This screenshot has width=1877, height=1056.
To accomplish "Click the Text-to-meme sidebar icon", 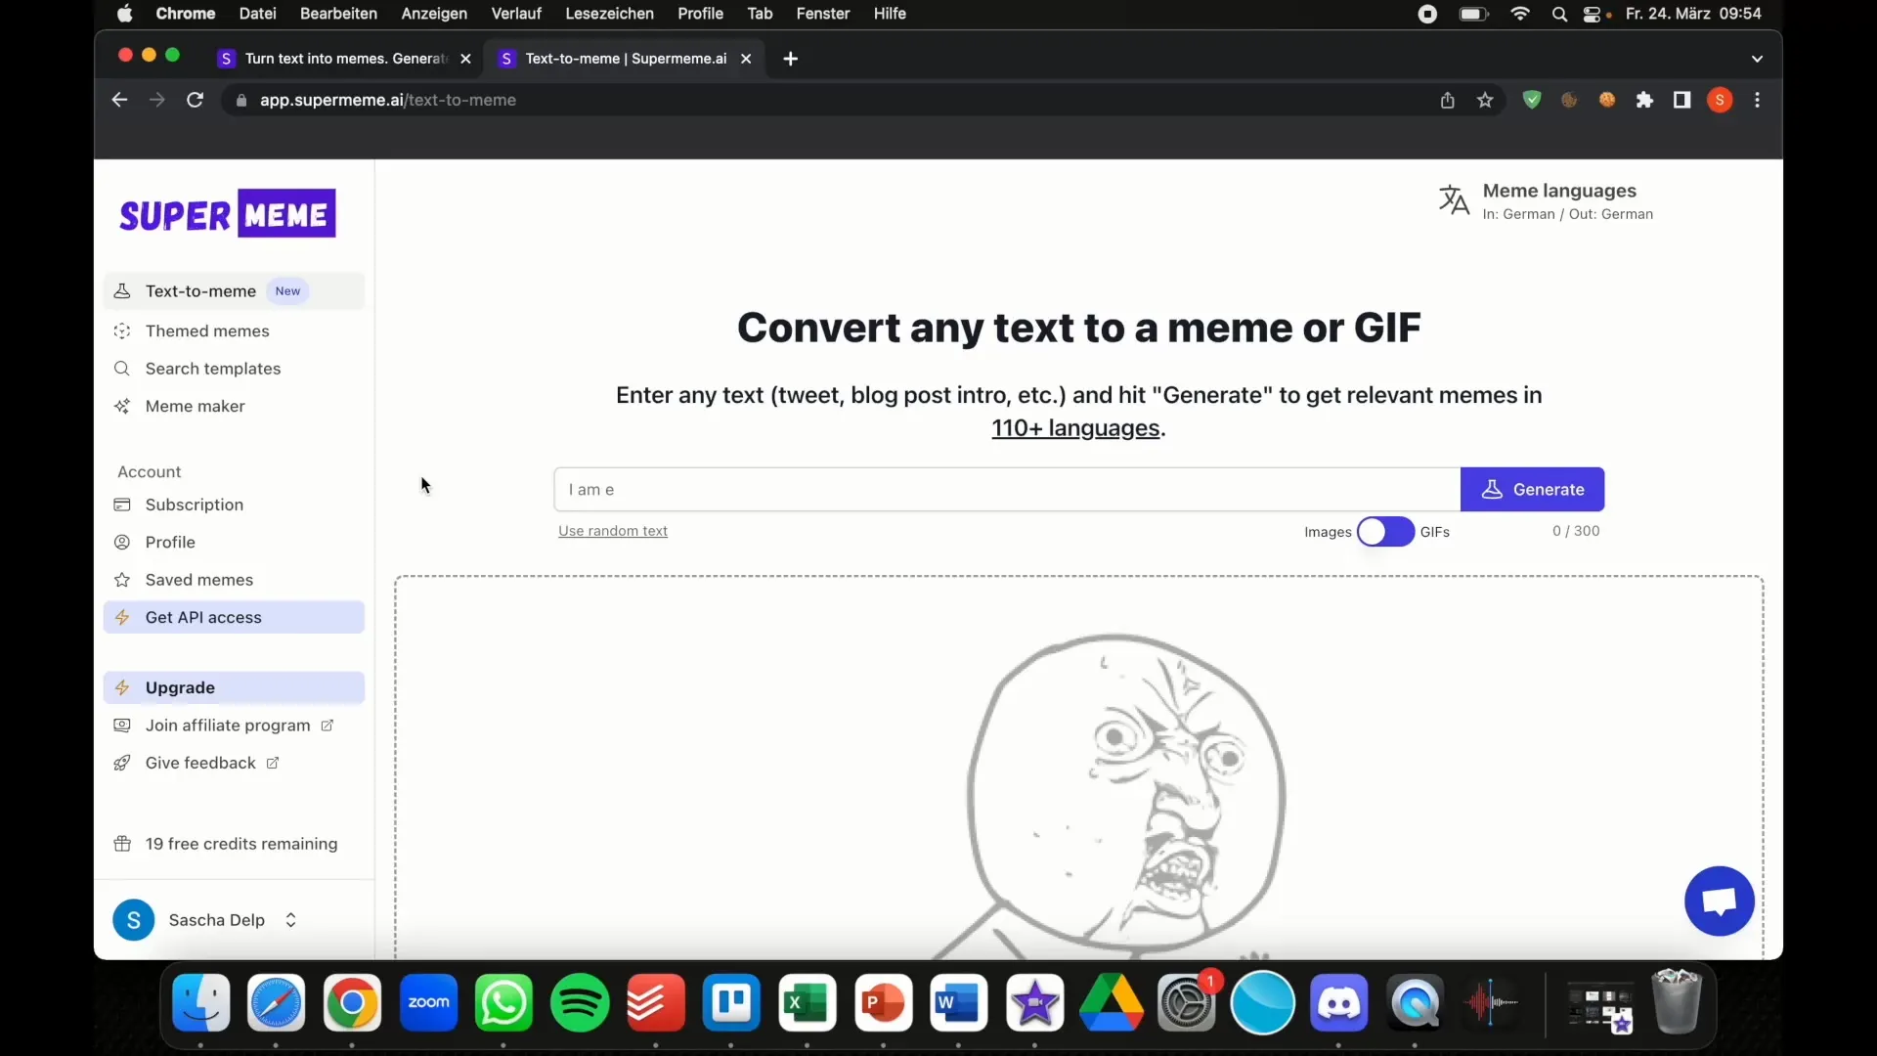I will (x=122, y=290).
